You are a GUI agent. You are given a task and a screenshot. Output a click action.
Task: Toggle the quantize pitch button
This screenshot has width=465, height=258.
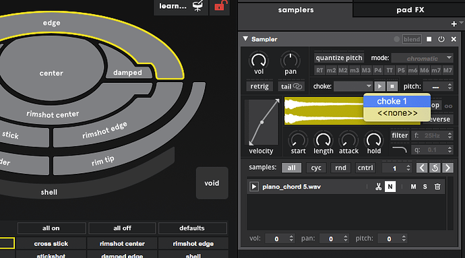coord(339,58)
